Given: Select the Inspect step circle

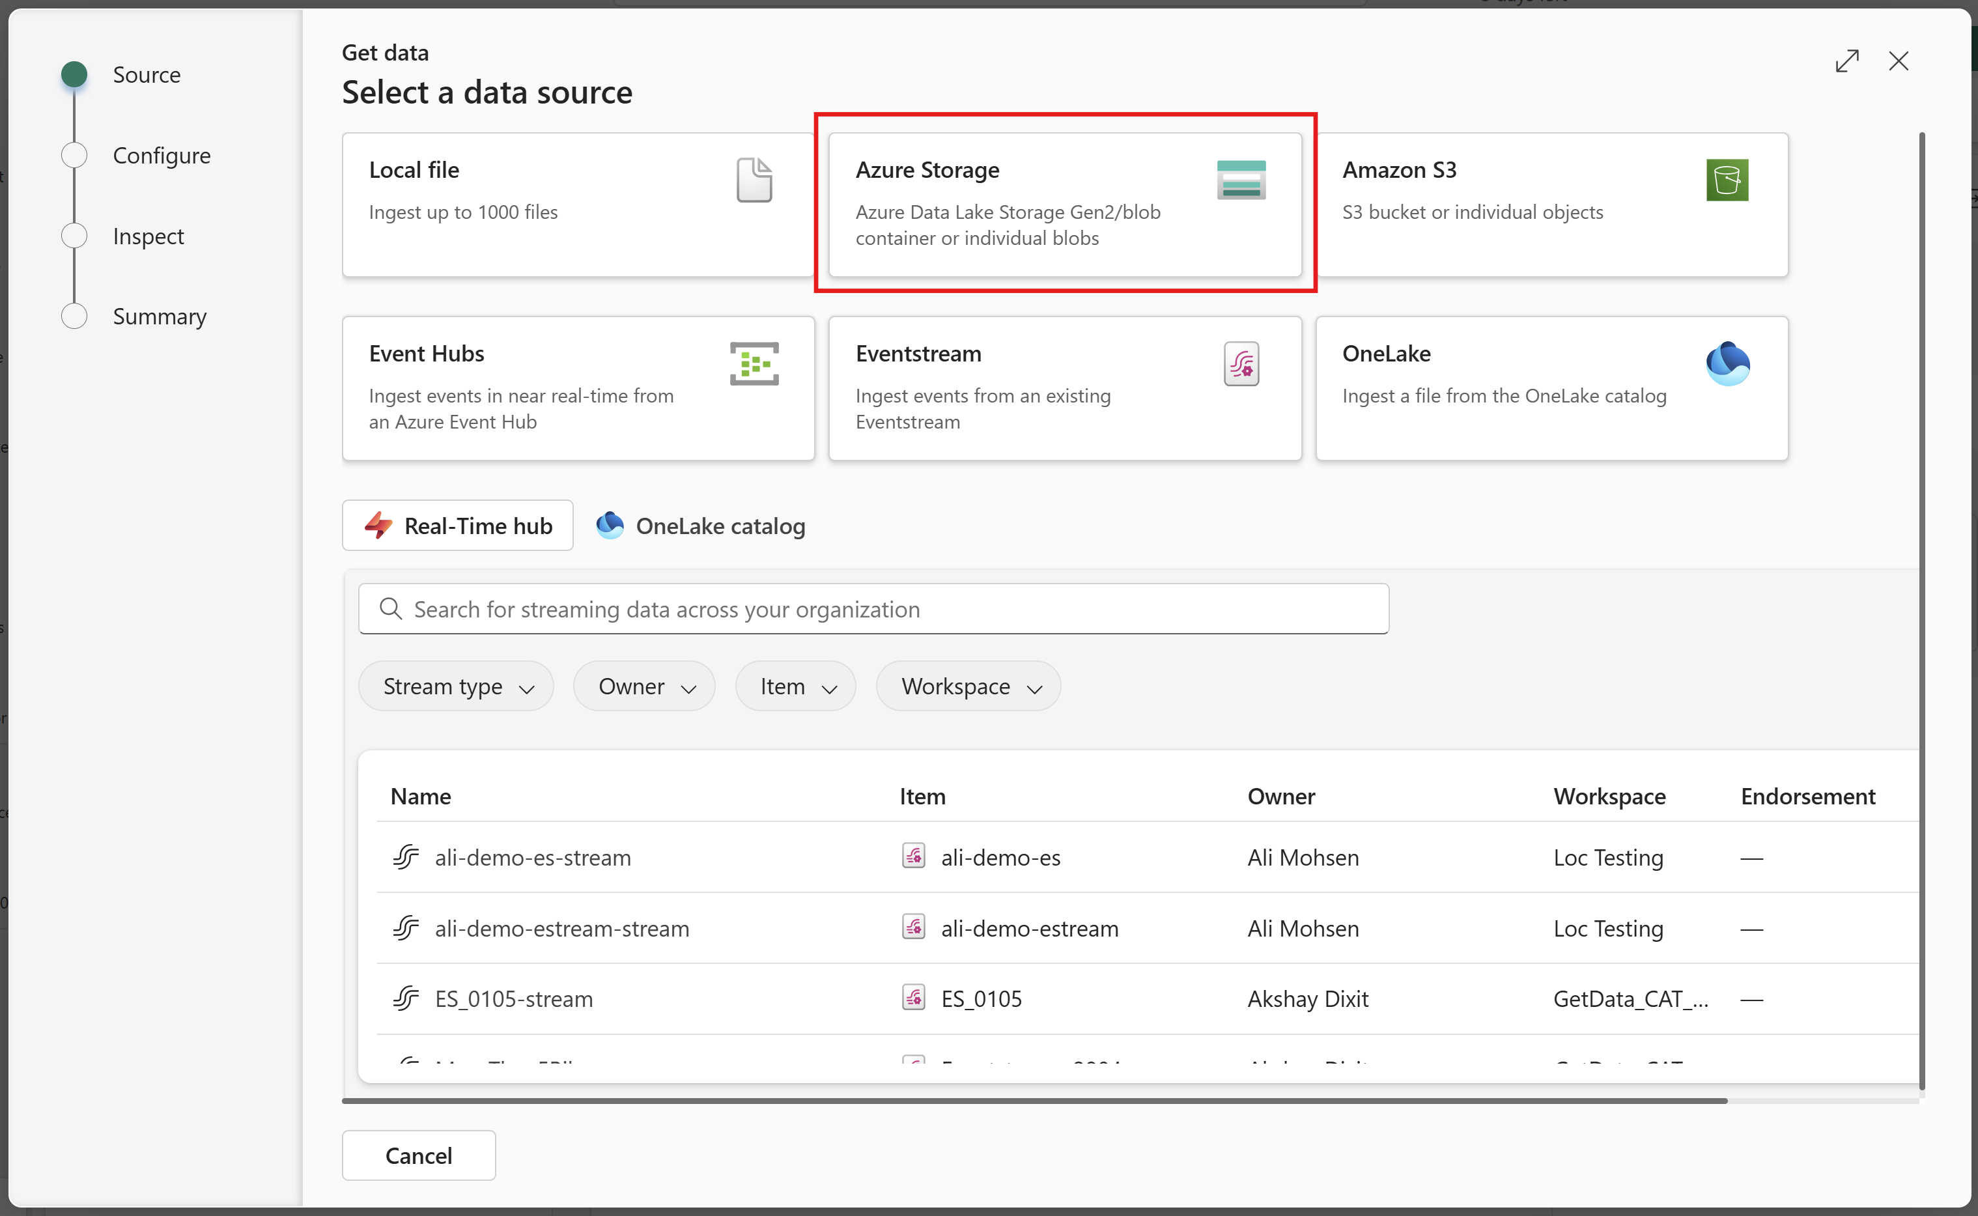Looking at the screenshot, I should (x=74, y=236).
